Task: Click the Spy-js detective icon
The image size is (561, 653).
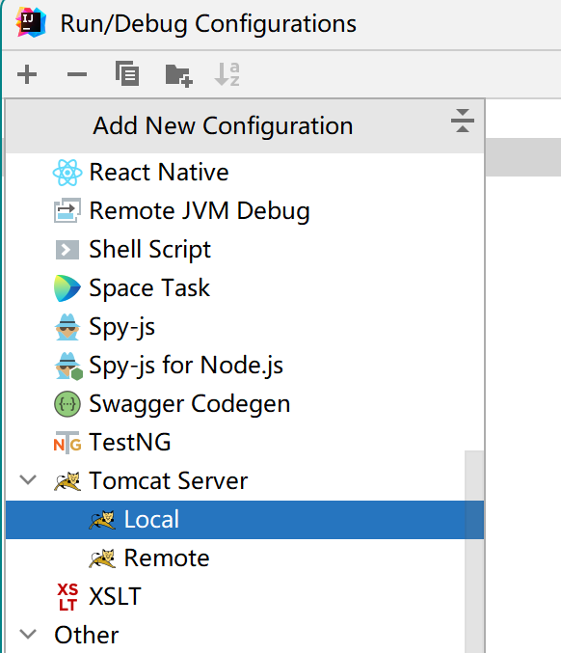Action: [67, 327]
